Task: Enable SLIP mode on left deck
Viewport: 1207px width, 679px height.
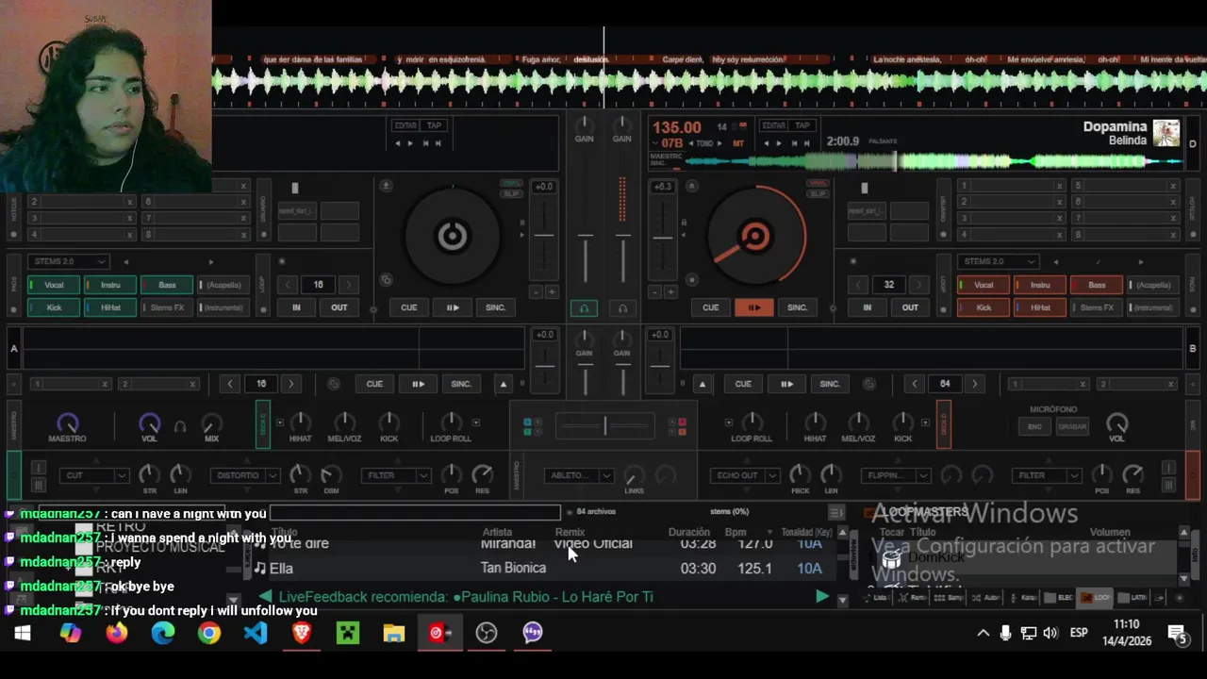Action: pyautogui.click(x=511, y=194)
